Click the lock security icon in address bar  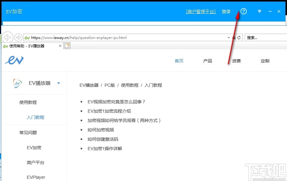[x=234, y=38]
